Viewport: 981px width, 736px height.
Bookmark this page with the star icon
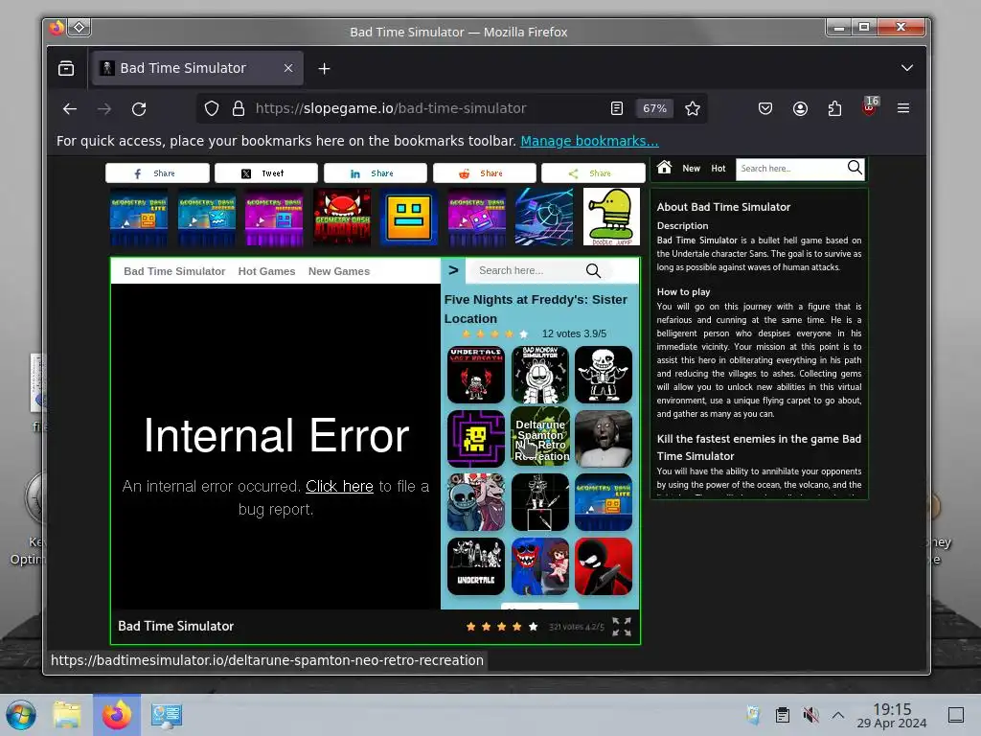point(692,109)
